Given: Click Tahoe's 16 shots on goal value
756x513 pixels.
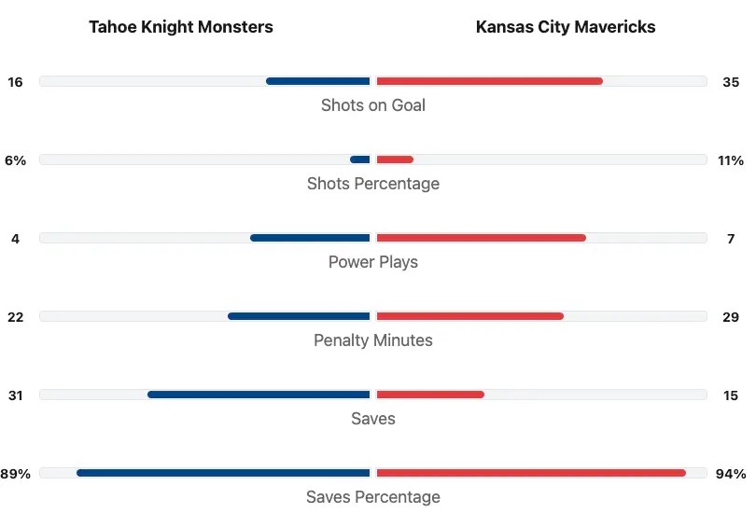Looking at the screenshot, I should point(15,82).
